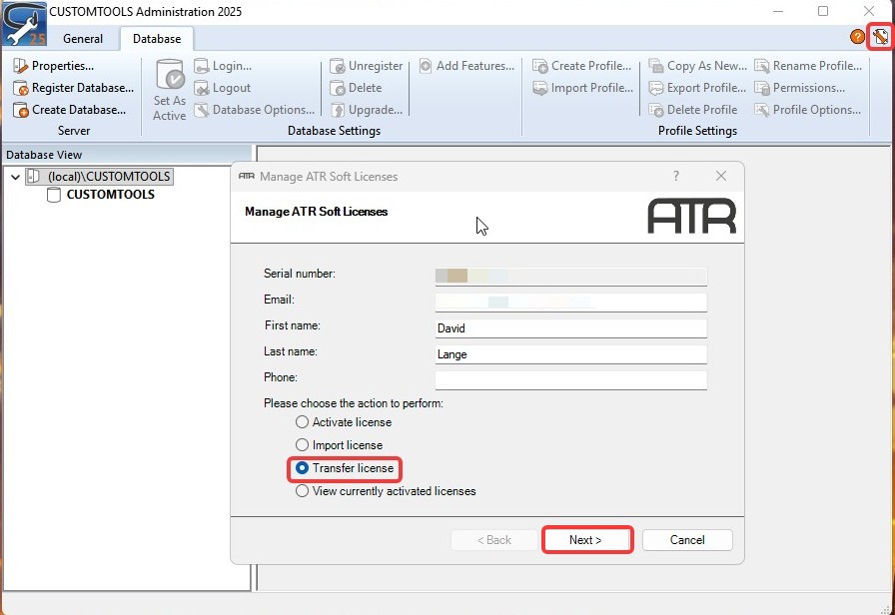The image size is (895, 615).
Task: Cancel the Manage ATR Soft Licenses dialog
Action: pyautogui.click(x=687, y=540)
